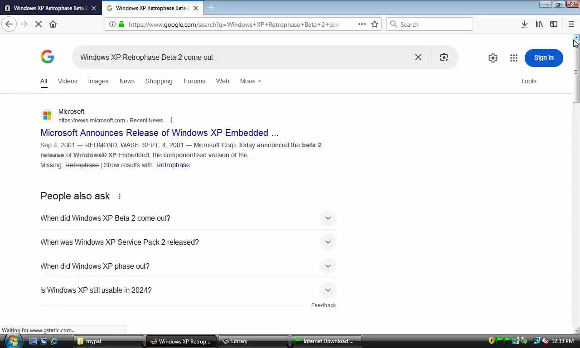The image size is (580, 348).
Task: Click the Feedback link
Action: [x=324, y=305]
